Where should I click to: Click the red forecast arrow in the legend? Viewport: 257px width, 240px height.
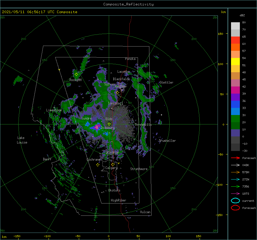[x=235, y=158]
